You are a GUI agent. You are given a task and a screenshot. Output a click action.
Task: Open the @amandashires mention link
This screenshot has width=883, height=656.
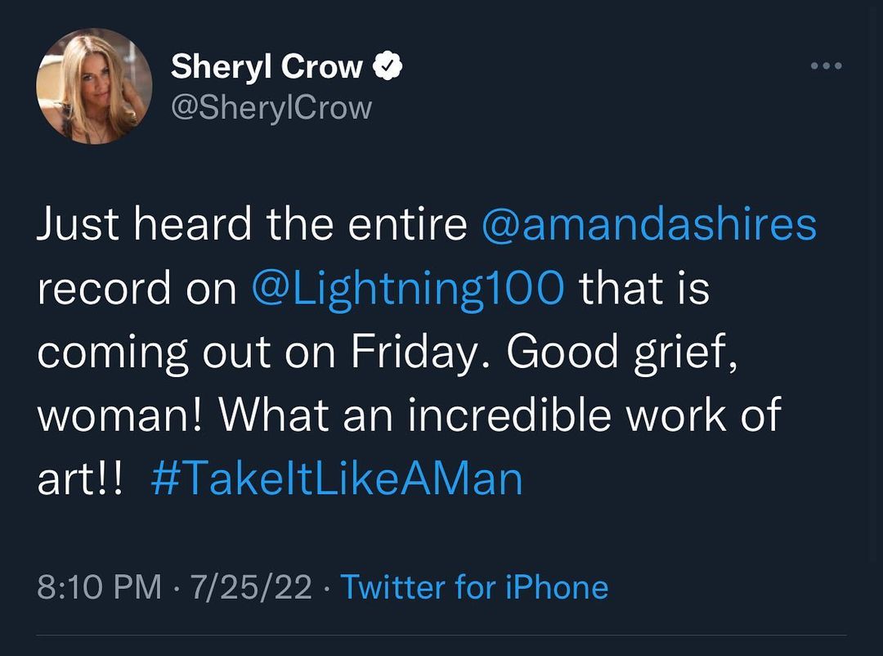tap(650, 227)
